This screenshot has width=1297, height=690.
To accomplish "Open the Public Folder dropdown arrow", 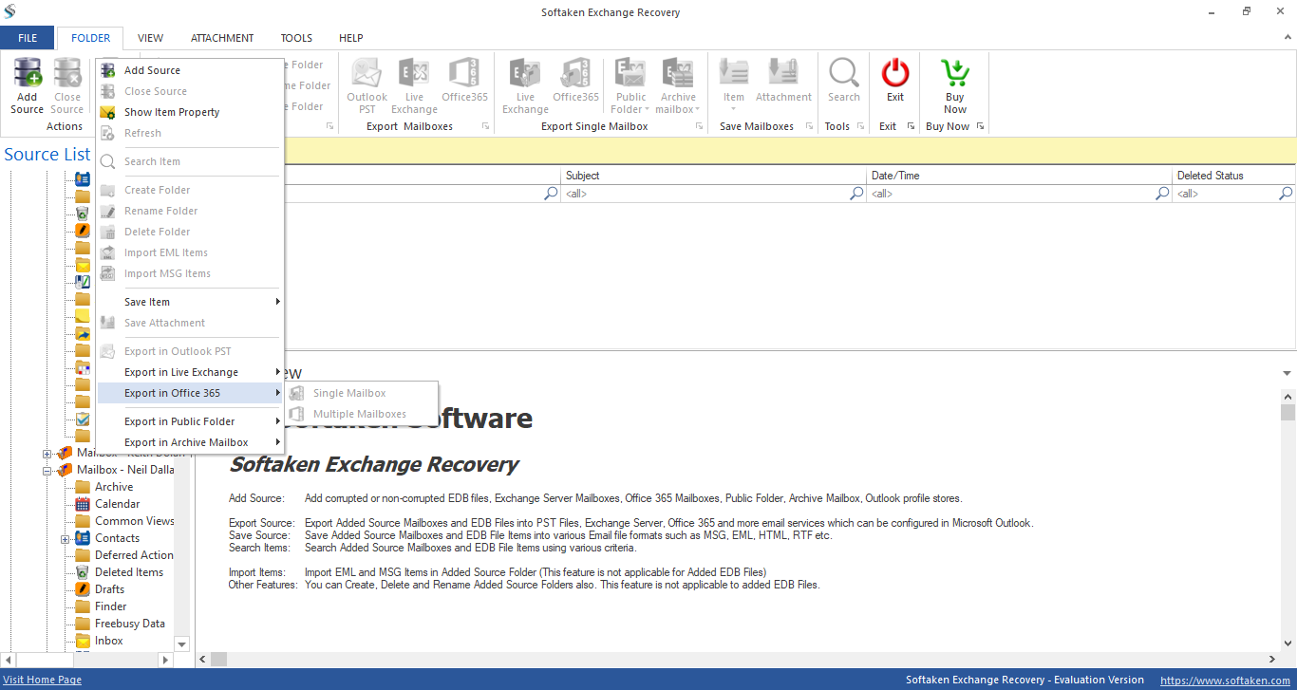I will click(x=647, y=109).
